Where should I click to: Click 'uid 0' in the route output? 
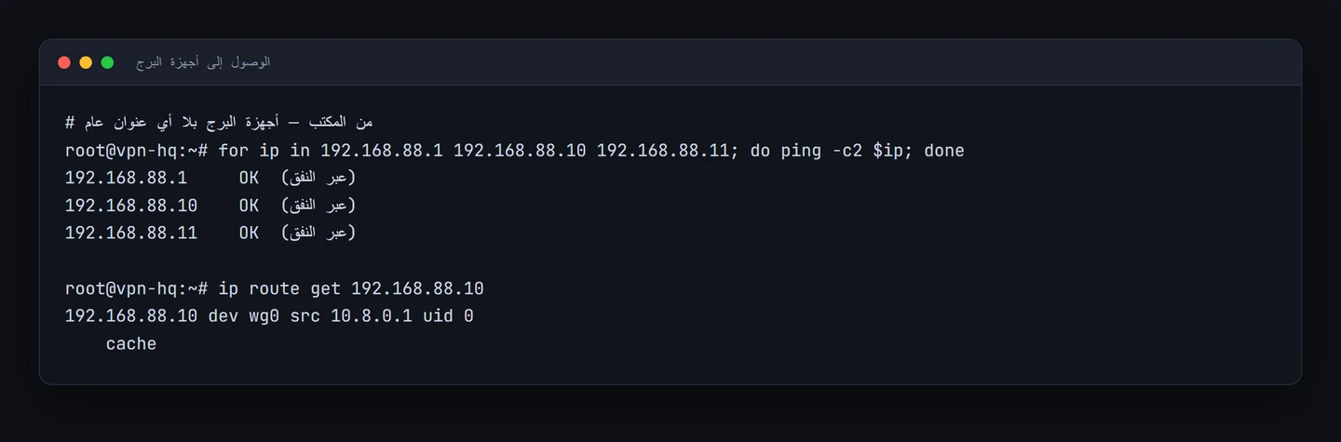(448, 316)
